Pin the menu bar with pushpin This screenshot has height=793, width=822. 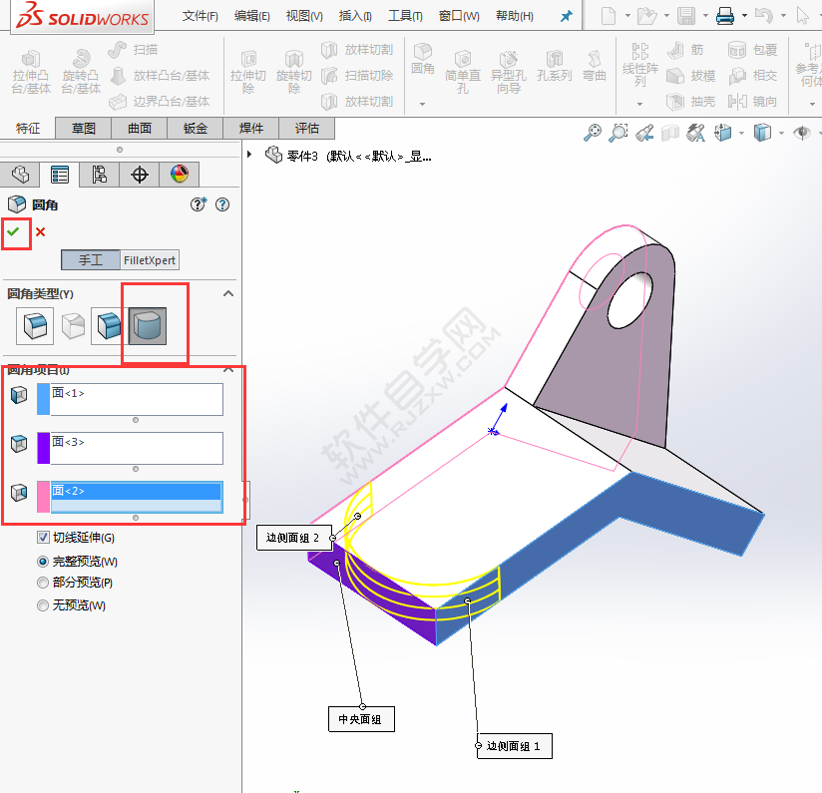pos(567,16)
